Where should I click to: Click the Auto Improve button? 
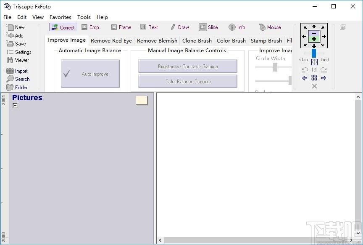(x=90, y=74)
